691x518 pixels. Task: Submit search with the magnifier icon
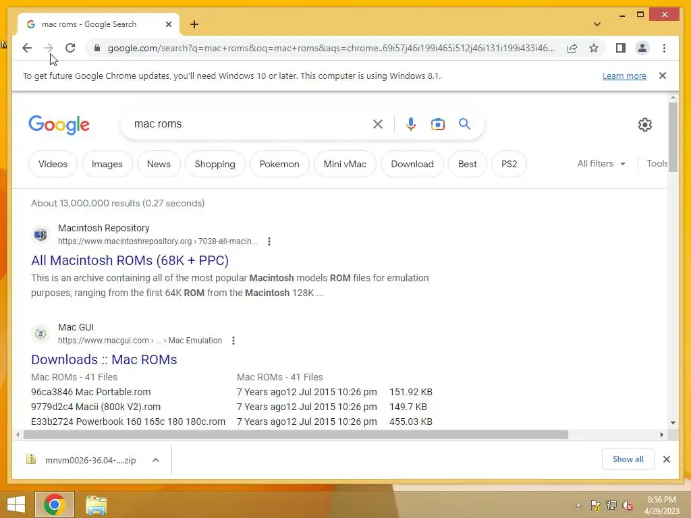click(x=464, y=124)
